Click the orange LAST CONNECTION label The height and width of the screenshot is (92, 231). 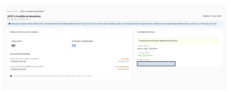(x=122, y=67)
